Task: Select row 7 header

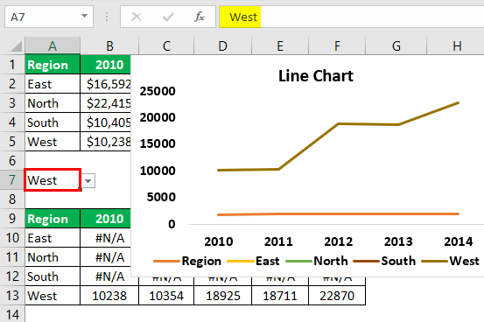Action: click(x=12, y=180)
